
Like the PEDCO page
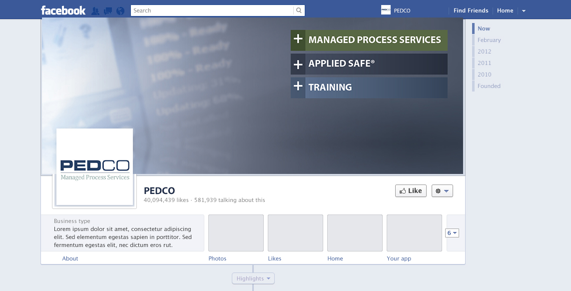[411, 190]
